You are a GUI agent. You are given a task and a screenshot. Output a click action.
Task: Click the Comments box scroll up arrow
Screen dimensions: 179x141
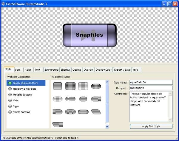170,94
